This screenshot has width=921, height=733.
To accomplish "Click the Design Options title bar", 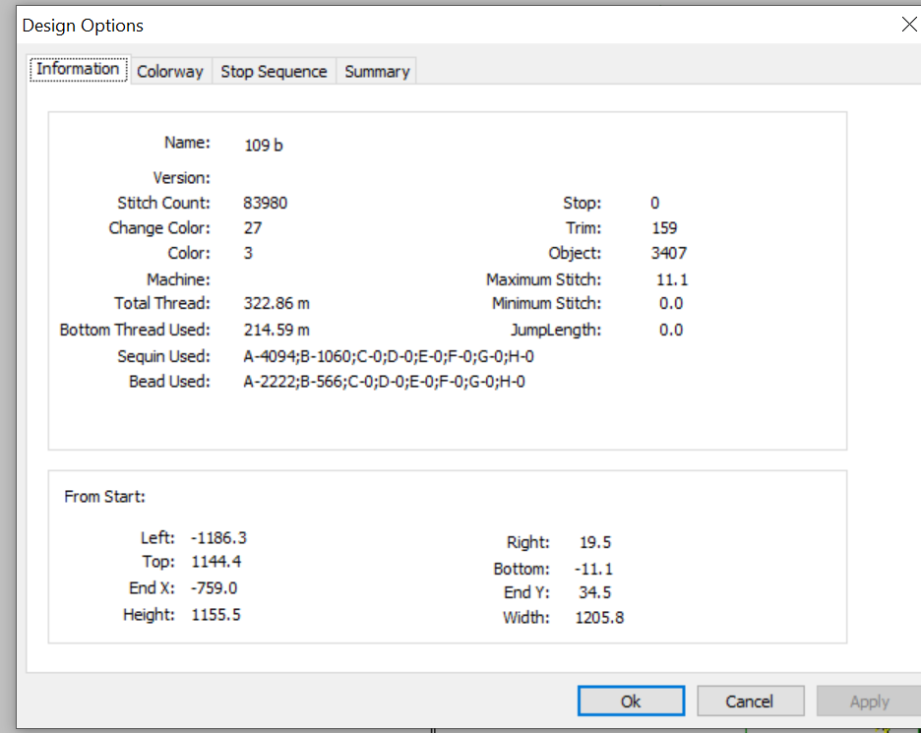I will pyautogui.click(x=459, y=26).
